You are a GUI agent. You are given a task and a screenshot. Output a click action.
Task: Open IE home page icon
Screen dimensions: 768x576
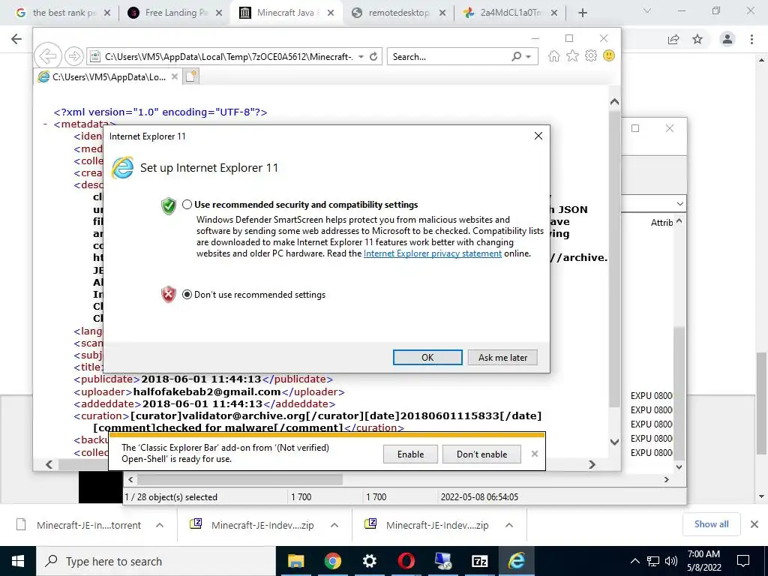[554, 55]
